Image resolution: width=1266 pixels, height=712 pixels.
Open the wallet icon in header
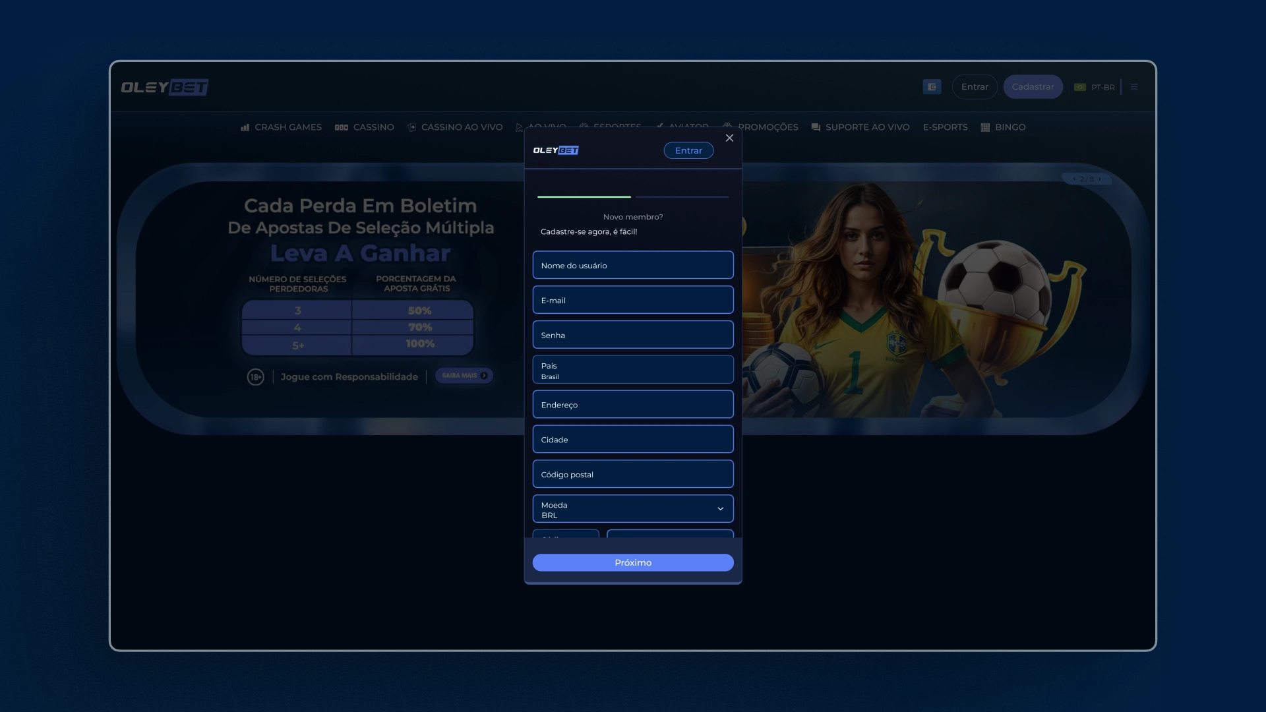click(x=932, y=86)
